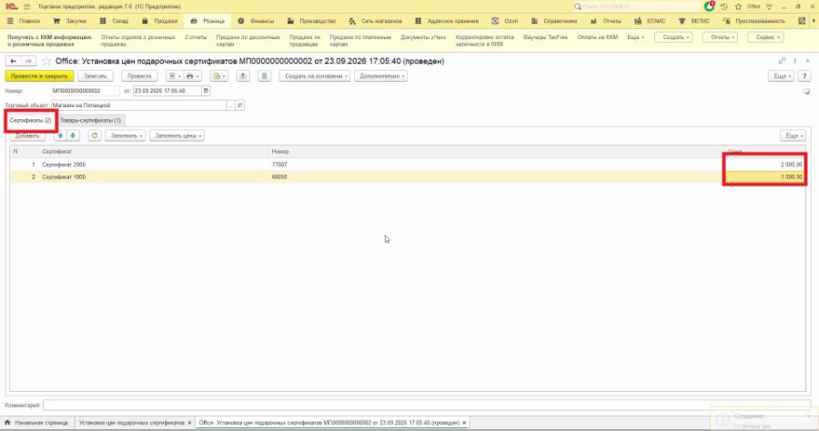Click 'Провести и закрыть' yellow button
This screenshot has height=431, width=819.
[x=39, y=76]
